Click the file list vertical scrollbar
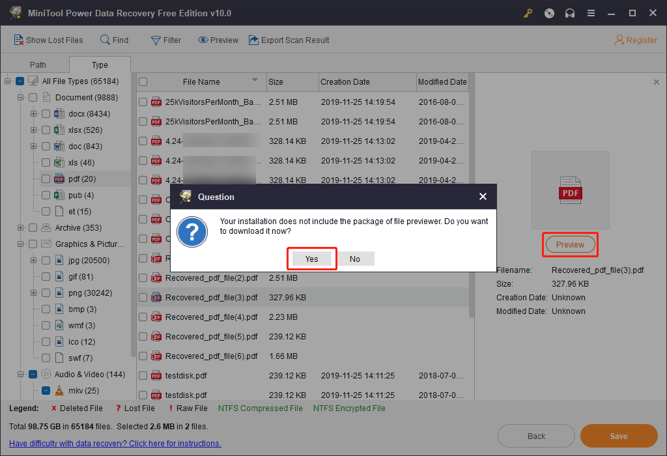This screenshot has height=456, width=667. coord(472,195)
